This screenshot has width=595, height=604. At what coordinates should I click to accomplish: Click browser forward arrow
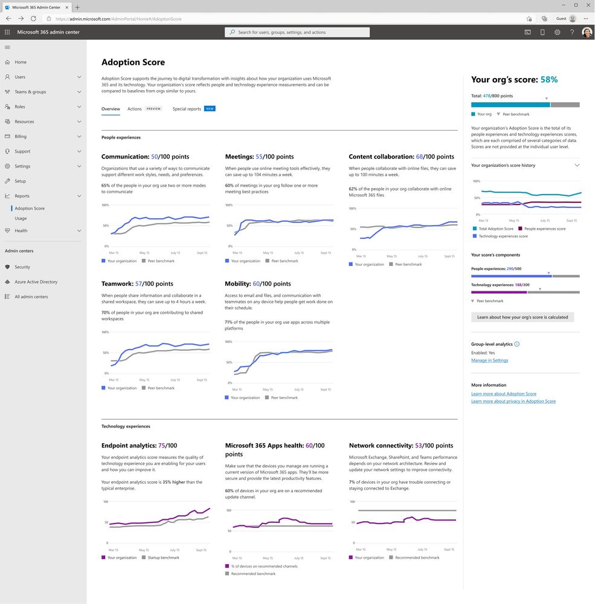coord(21,19)
